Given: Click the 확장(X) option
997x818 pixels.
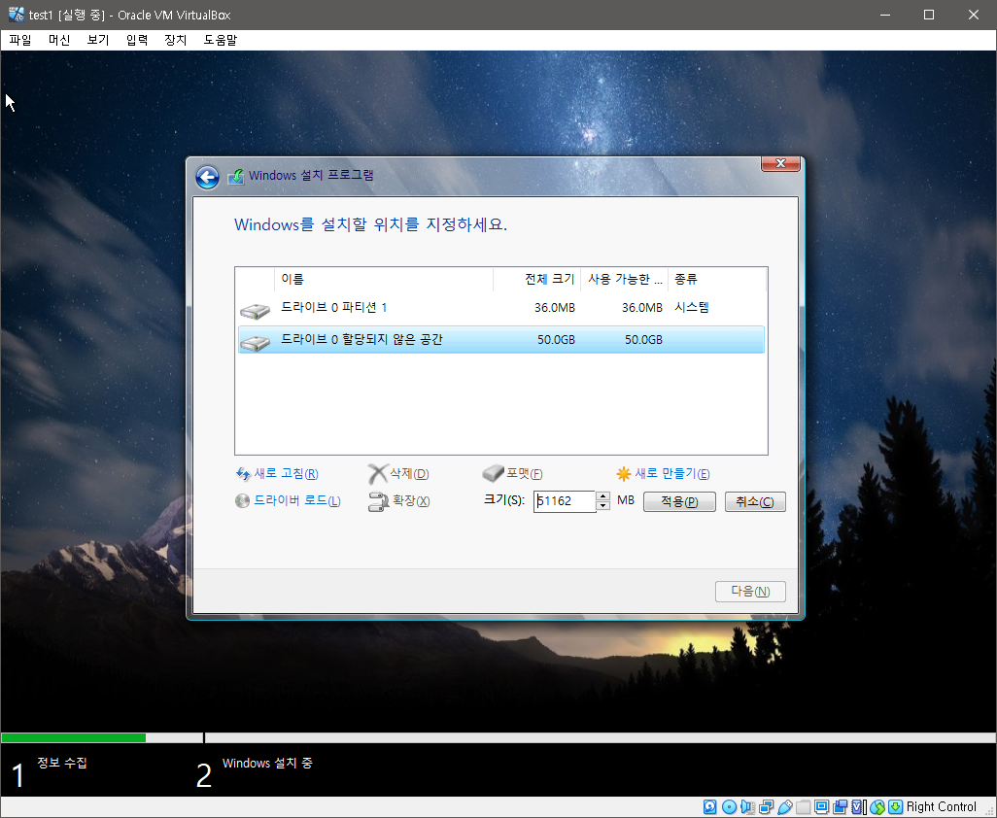Looking at the screenshot, I should click(x=411, y=501).
